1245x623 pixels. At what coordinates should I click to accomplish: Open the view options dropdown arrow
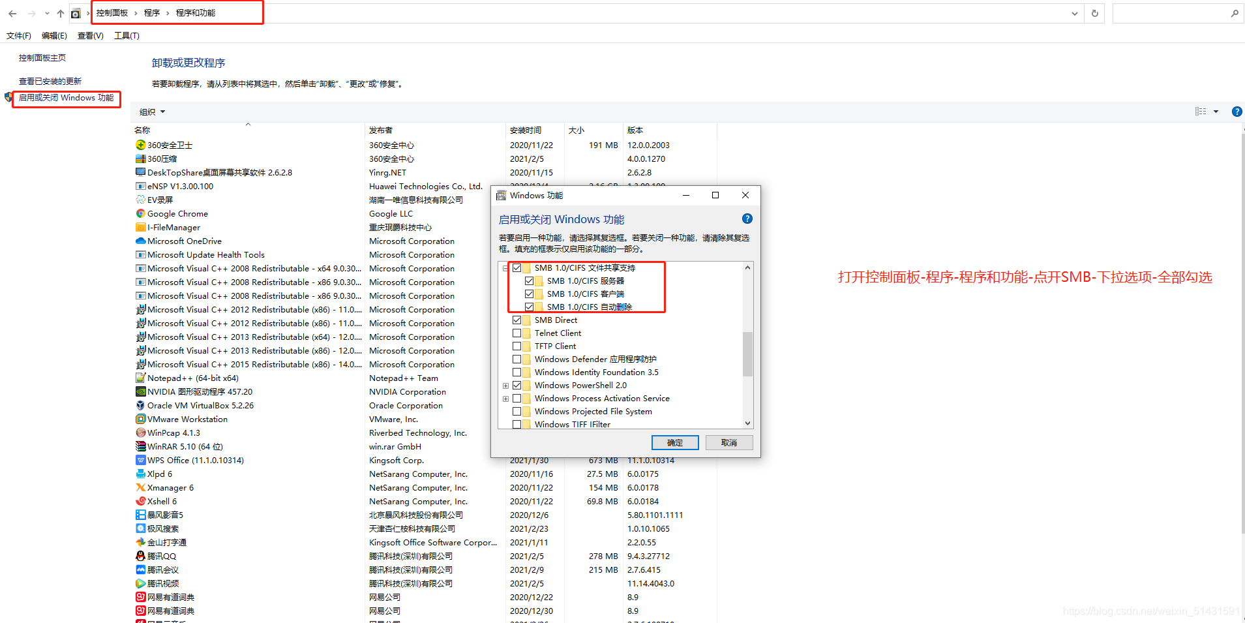point(1216,112)
